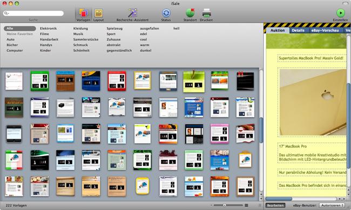351x210 pixels.
Task: Filter templates by Filme
Action: tap(44, 34)
